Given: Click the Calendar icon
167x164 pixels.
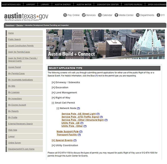Looking at the screenshot, I should point(100,15).
